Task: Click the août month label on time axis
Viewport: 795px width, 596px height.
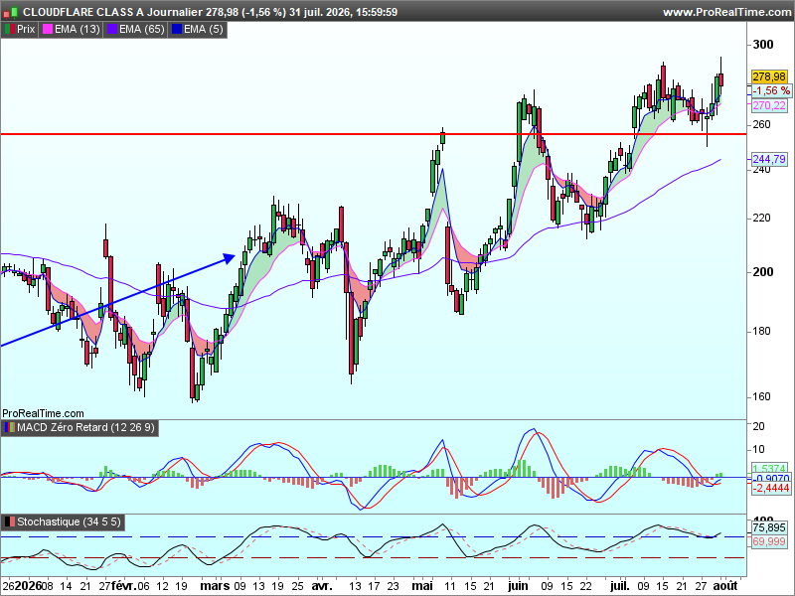Action: 725,586
